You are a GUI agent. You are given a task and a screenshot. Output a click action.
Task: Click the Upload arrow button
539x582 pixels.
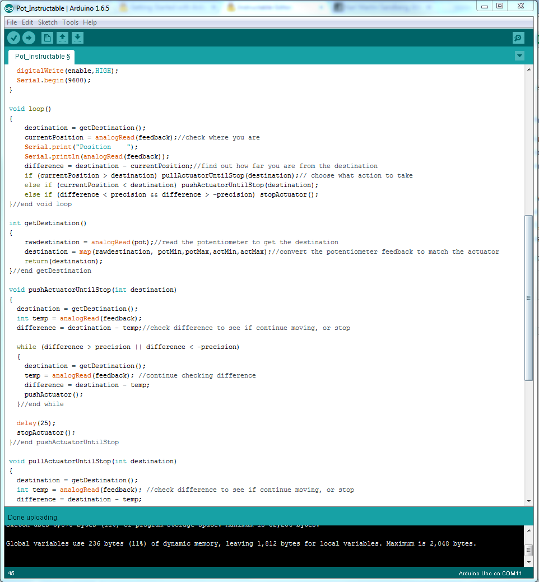tap(29, 38)
